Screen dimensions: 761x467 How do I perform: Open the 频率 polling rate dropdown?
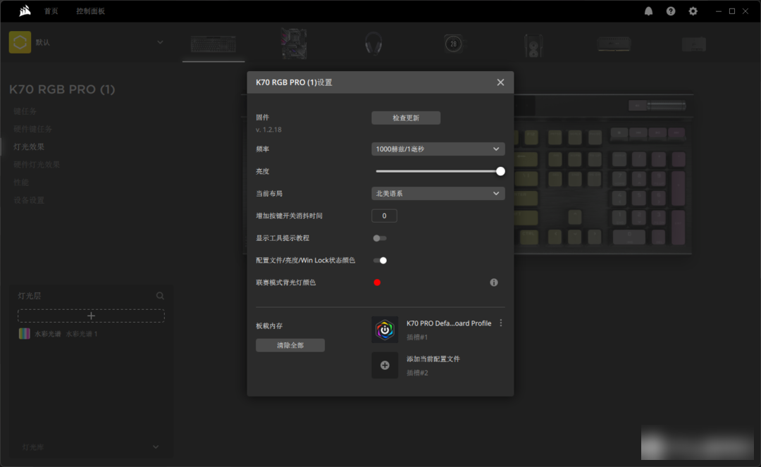click(x=438, y=149)
